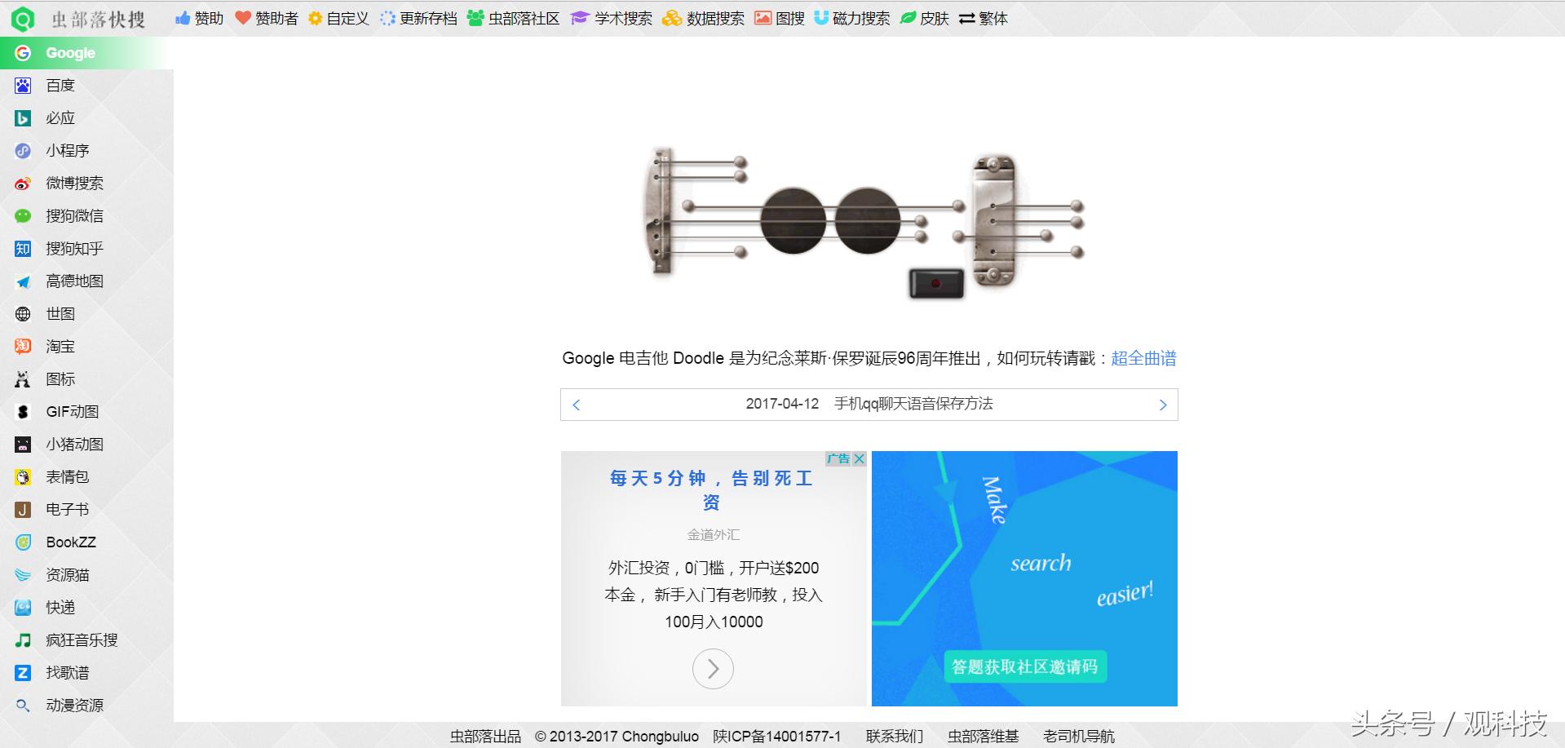The width and height of the screenshot is (1565, 748).
Task: Open the 搜狗微信 search option
Action: point(75,215)
